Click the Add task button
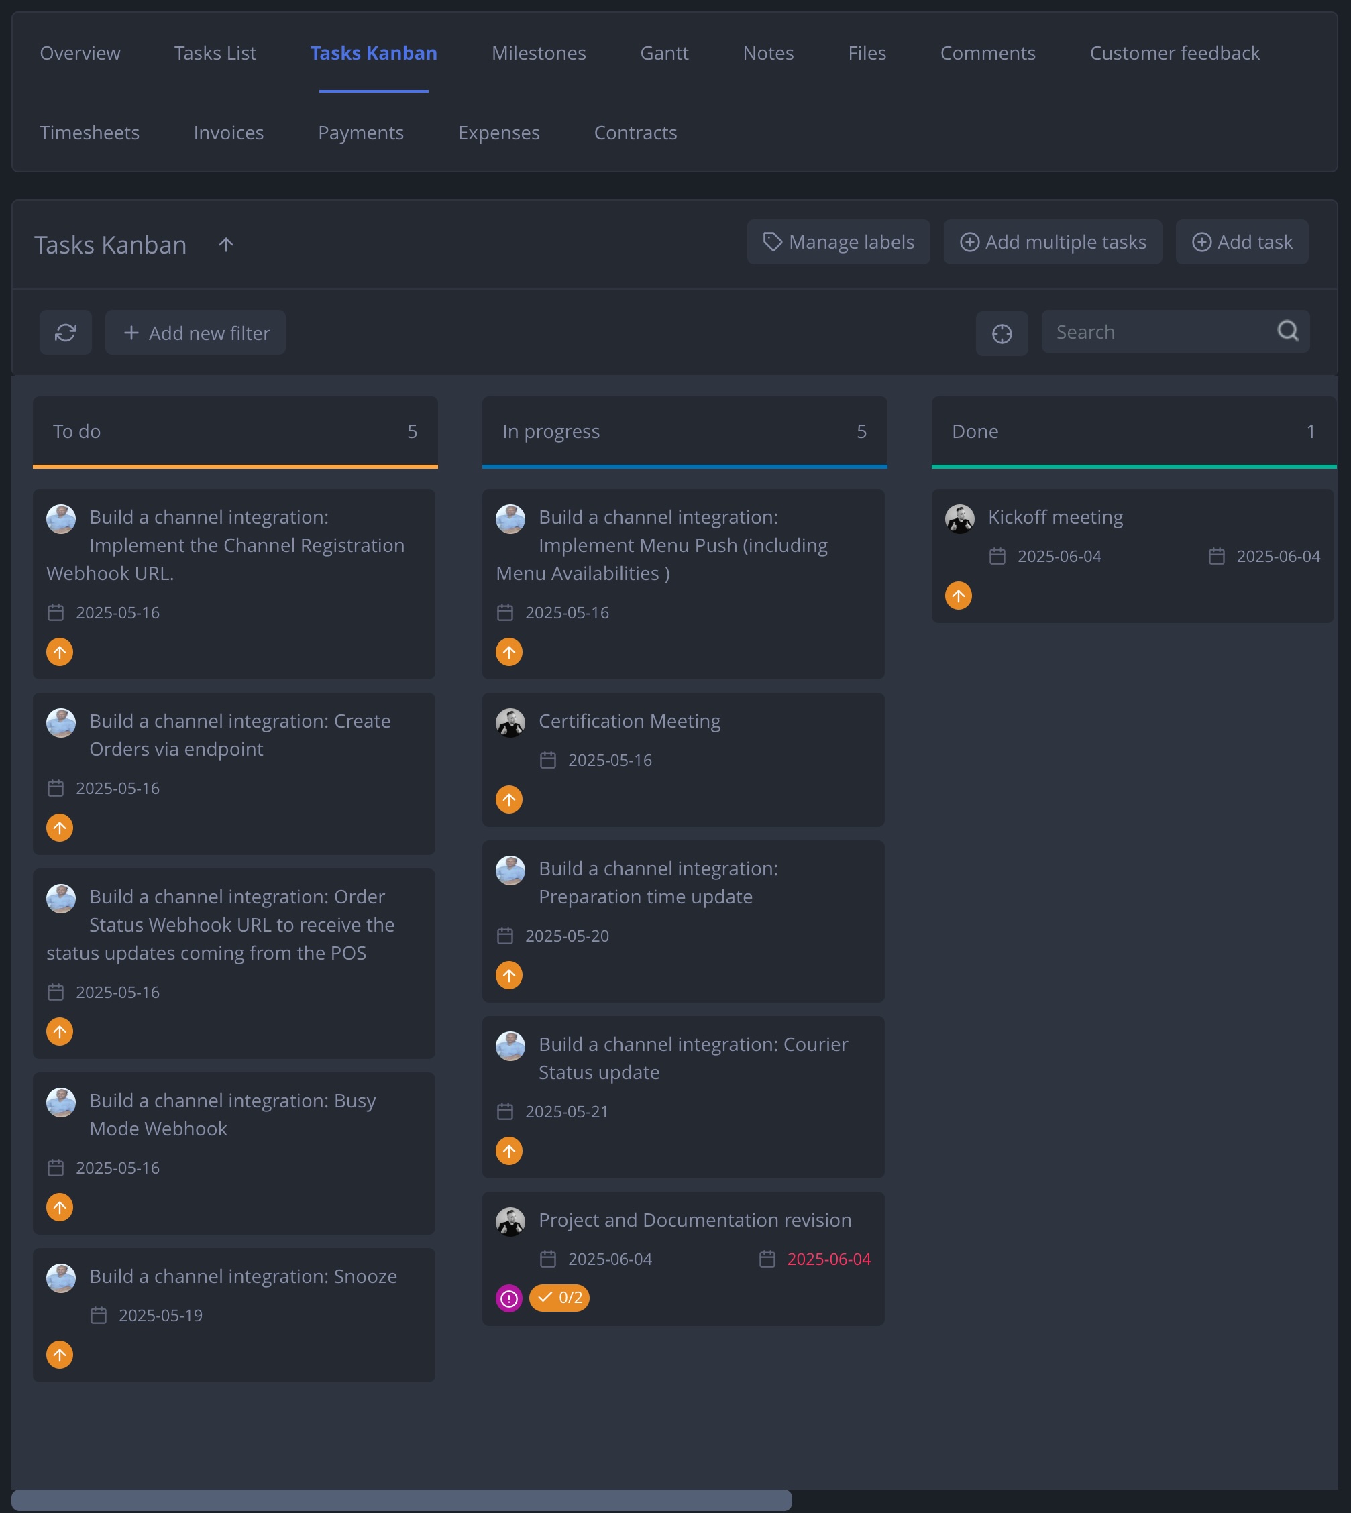 tap(1241, 242)
